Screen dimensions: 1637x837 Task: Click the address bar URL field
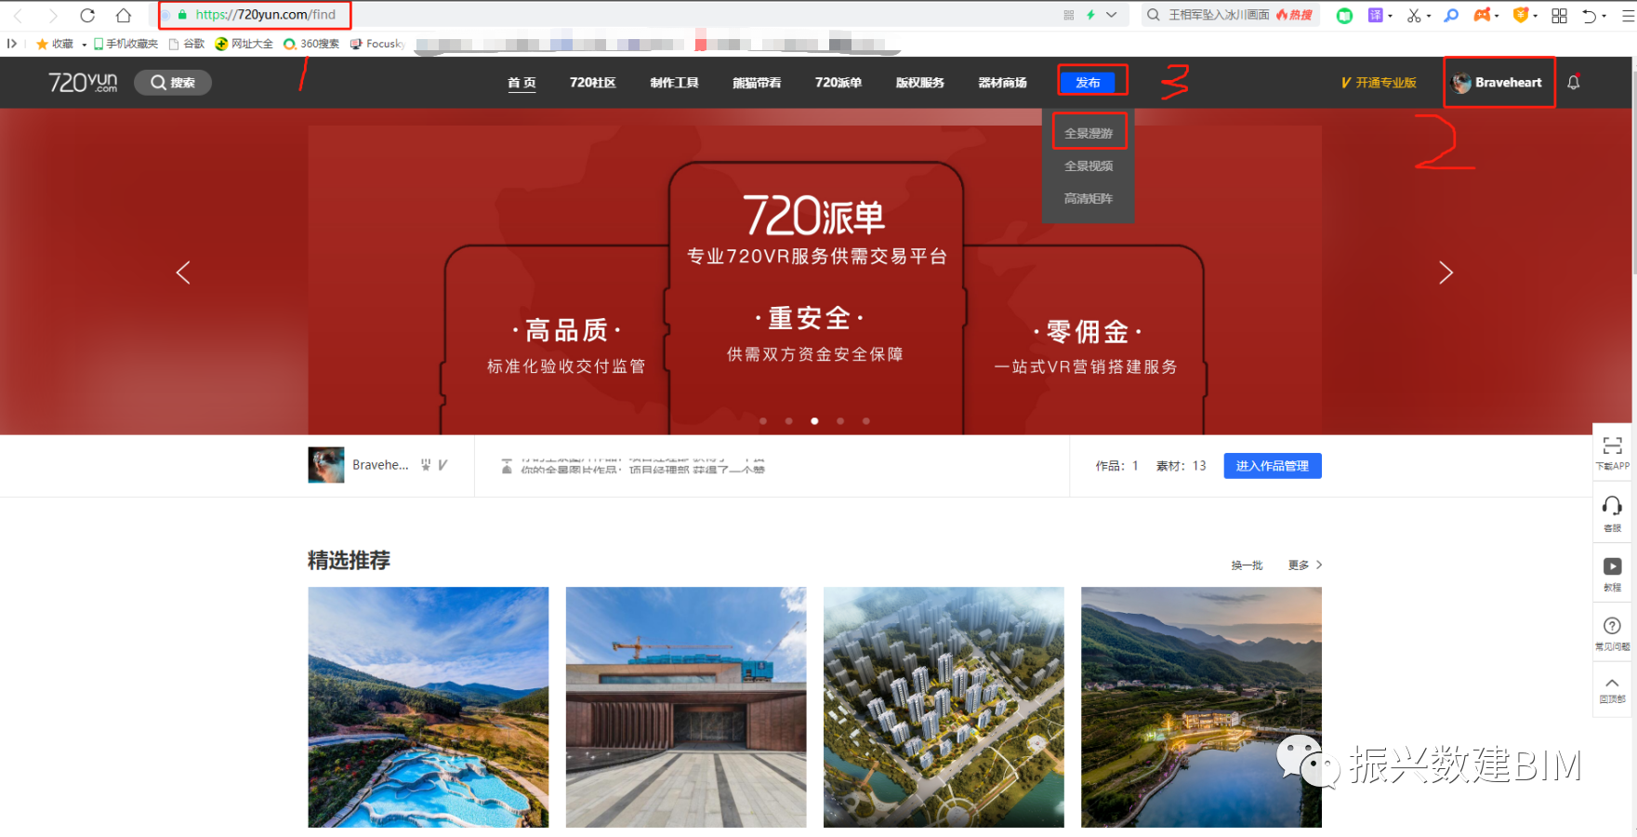point(266,15)
